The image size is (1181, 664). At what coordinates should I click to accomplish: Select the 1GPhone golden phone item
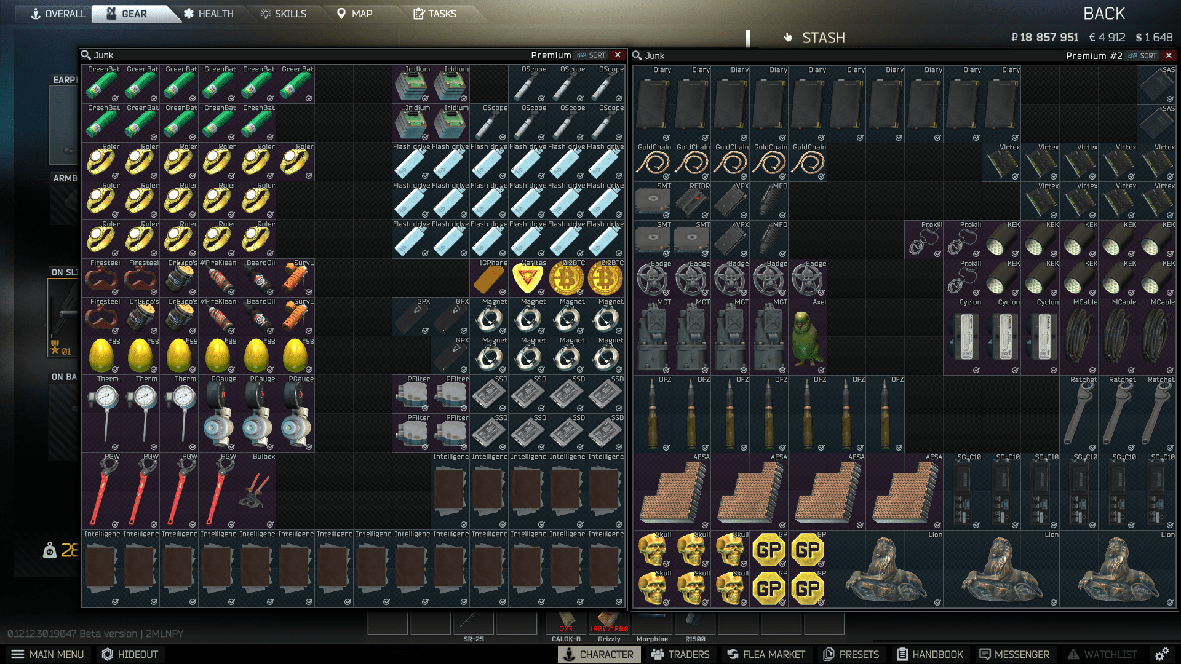(489, 277)
